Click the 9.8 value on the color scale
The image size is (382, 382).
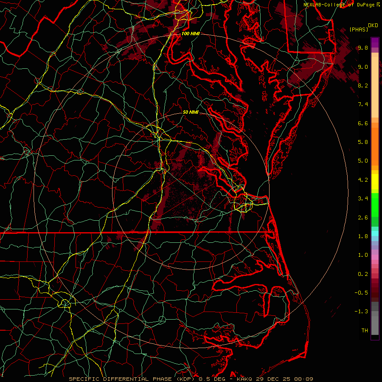point(363,48)
